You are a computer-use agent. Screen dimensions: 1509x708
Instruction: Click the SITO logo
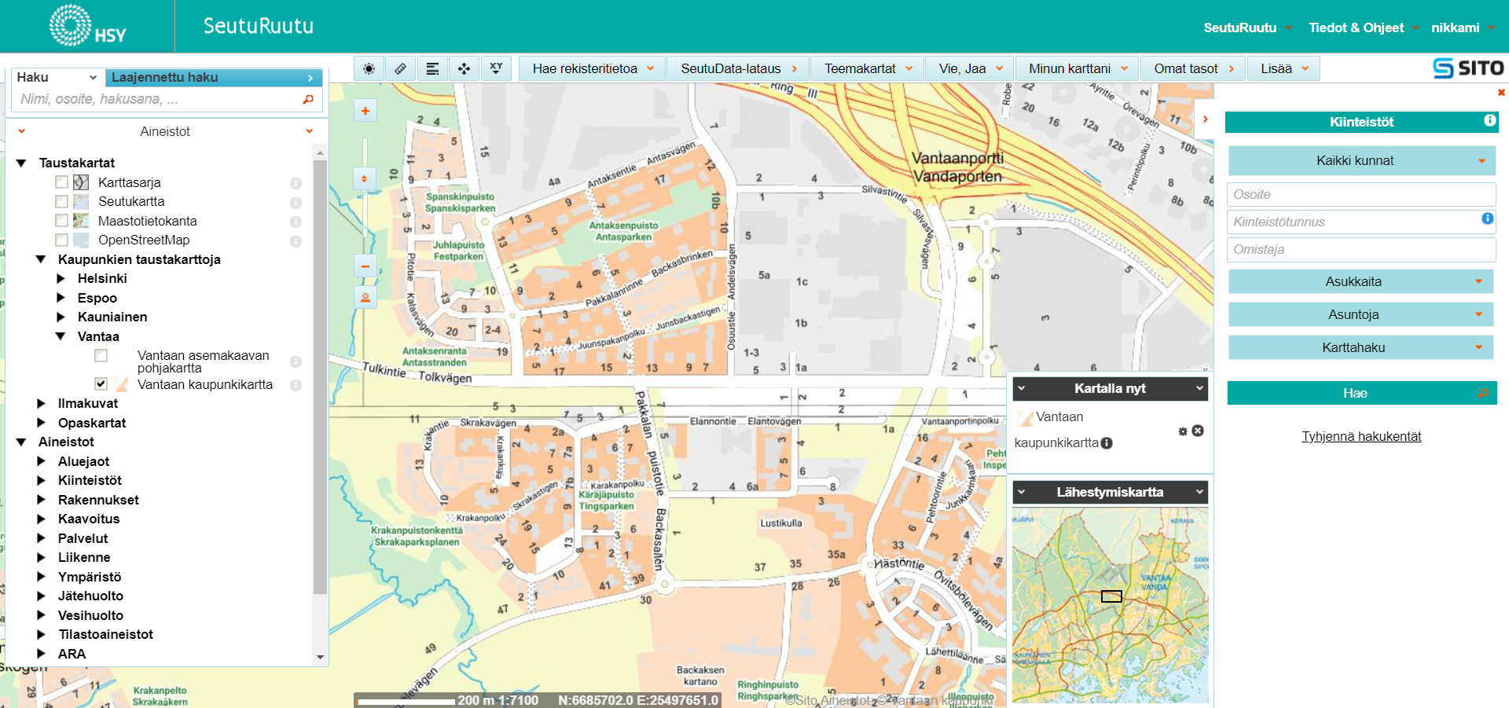point(1468,68)
